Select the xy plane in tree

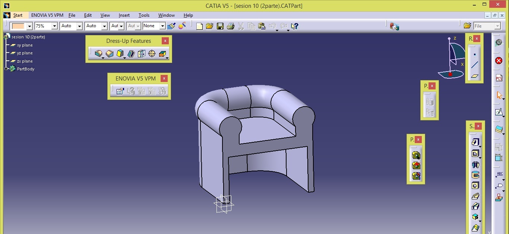click(25, 45)
